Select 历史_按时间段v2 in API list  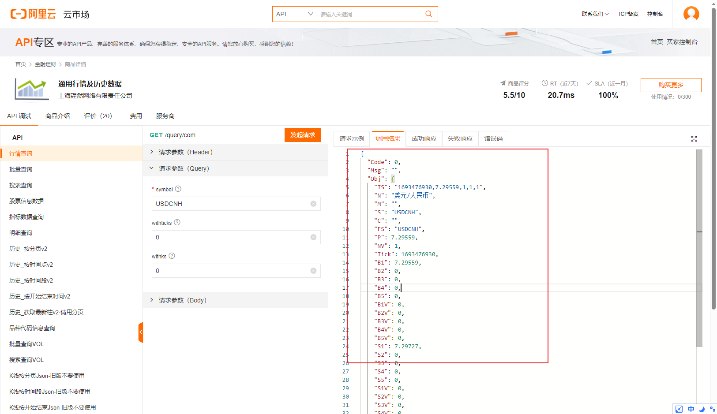point(71,280)
